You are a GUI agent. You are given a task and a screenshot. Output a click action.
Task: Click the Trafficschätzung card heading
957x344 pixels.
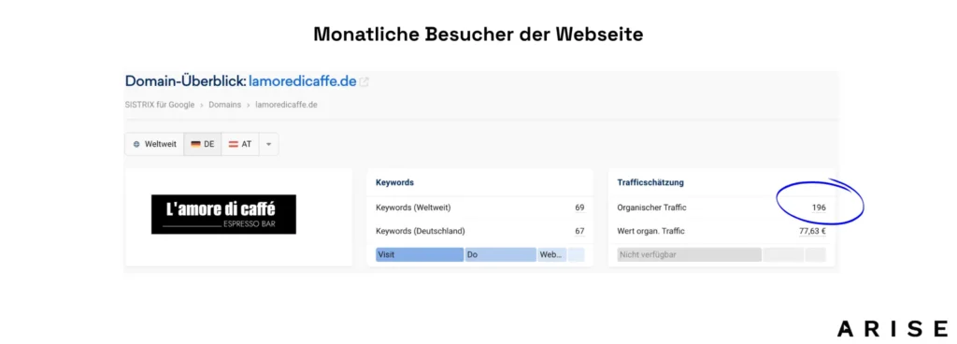coord(650,182)
